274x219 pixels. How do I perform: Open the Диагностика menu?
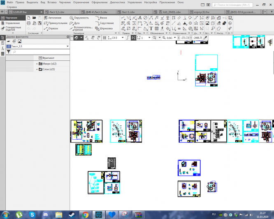pos(117,2)
